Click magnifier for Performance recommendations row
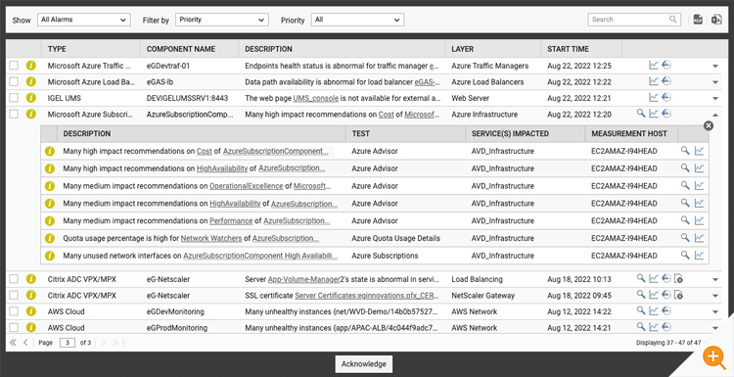Image resolution: width=734 pixels, height=377 pixels. (x=685, y=220)
